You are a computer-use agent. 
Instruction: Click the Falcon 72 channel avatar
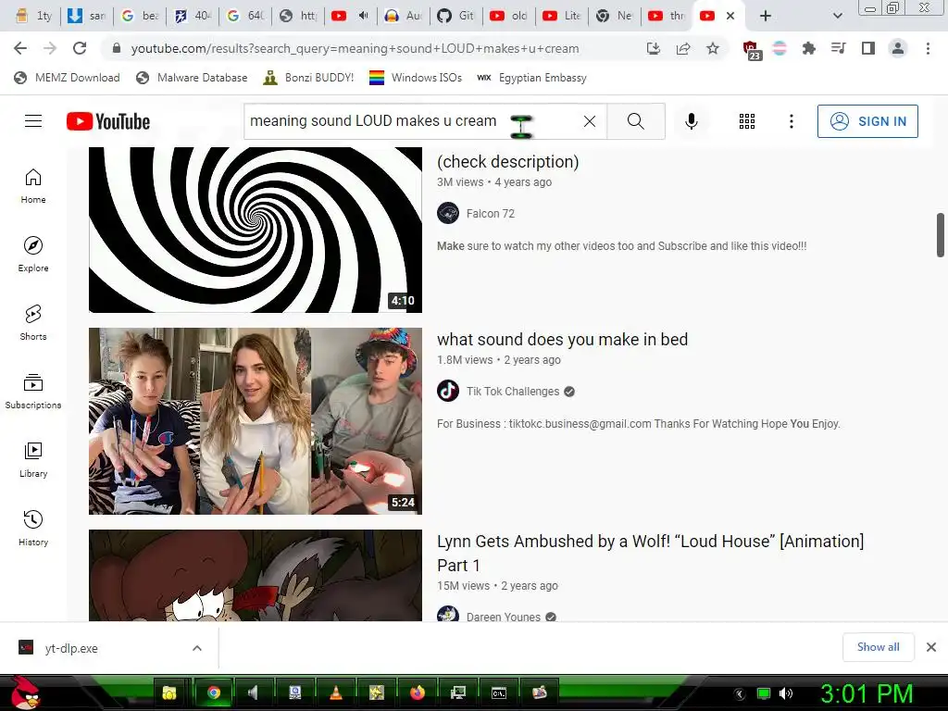tap(448, 213)
